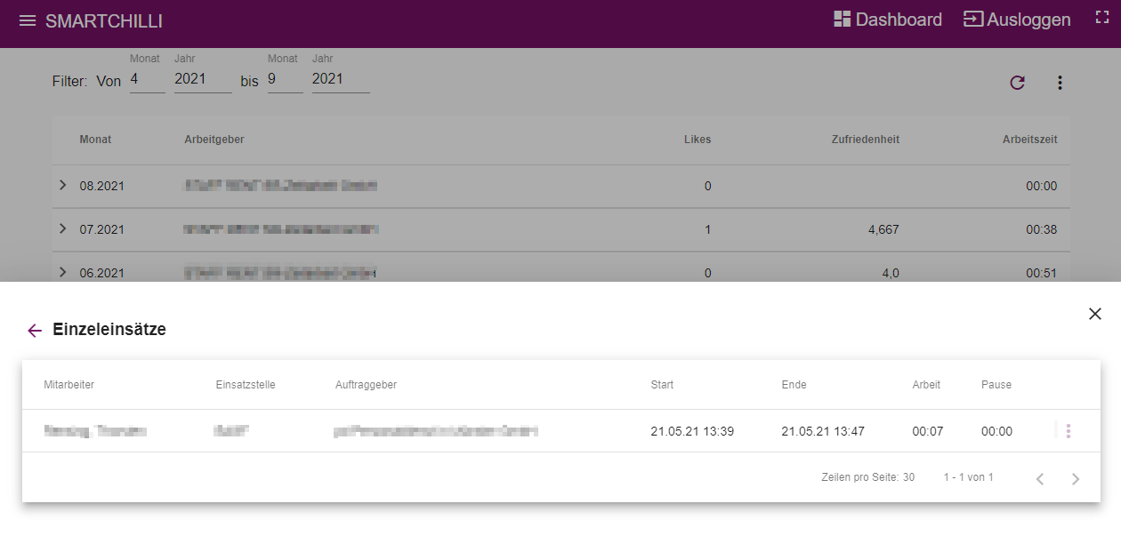Screen dimensions: 1121x552
Task: Close the Einzeleinsätze panel
Action: [1095, 314]
